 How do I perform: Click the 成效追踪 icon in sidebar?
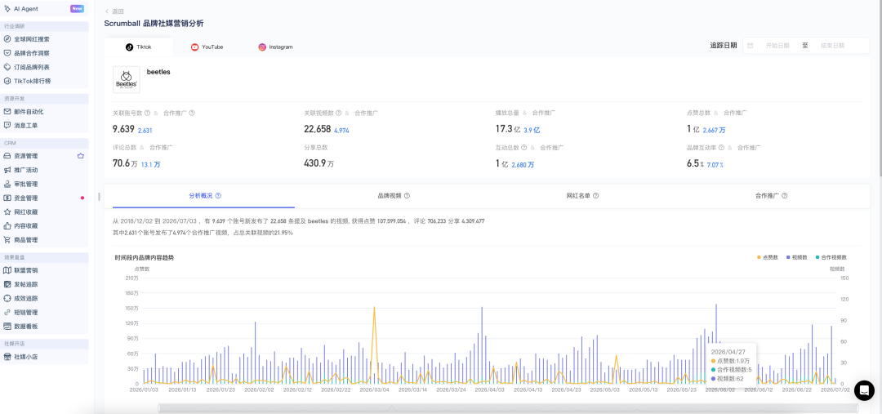click(x=7, y=298)
